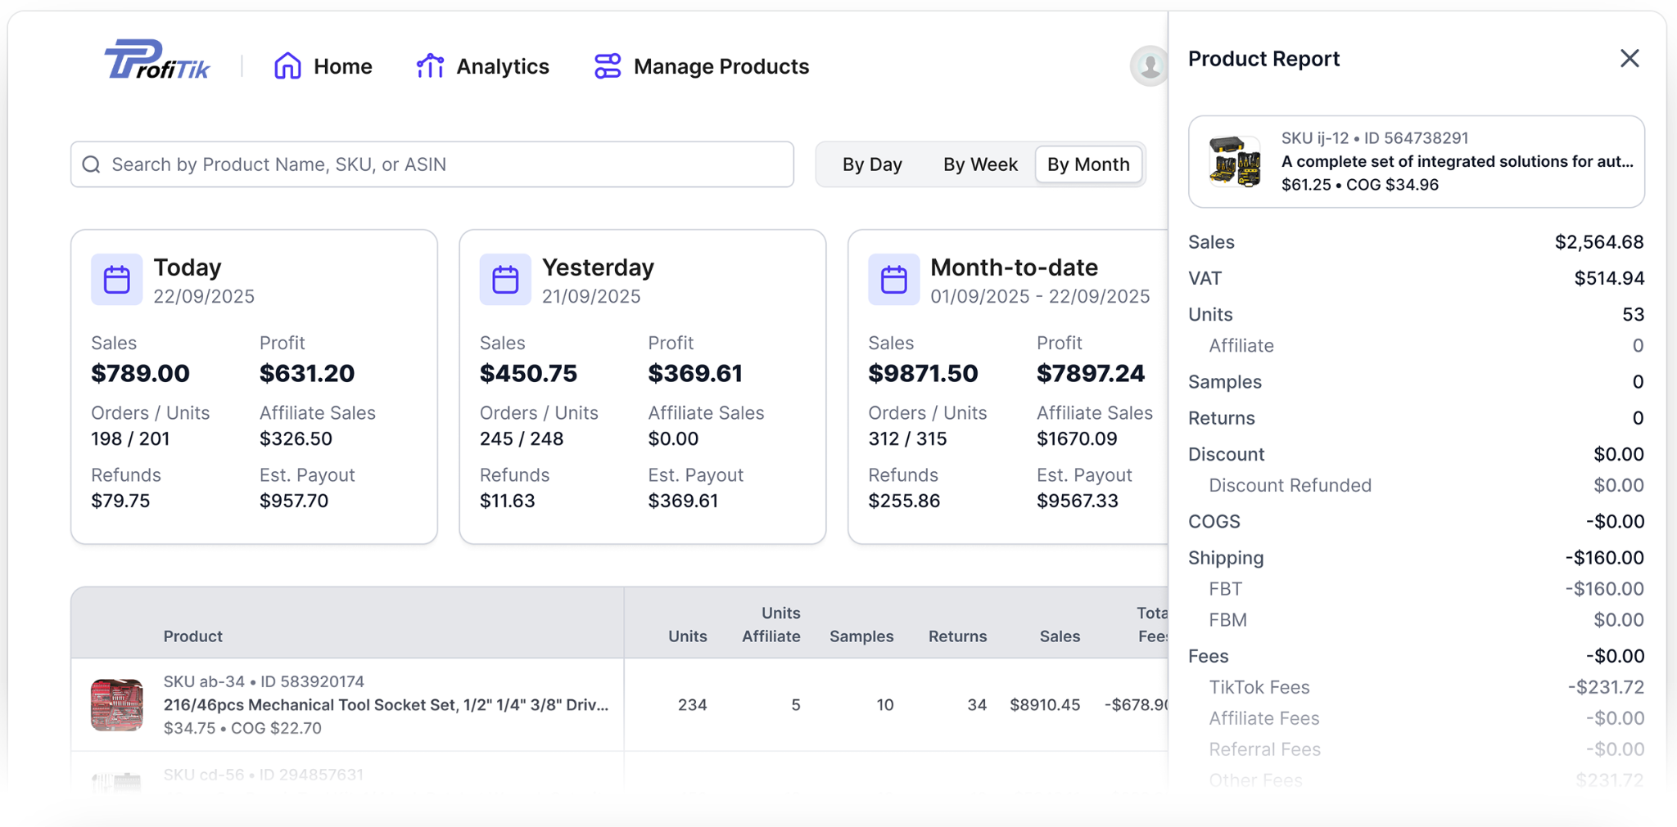1677x827 pixels.
Task: Navigate to Home
Action: pyautogui.click(x=342, y=66)
